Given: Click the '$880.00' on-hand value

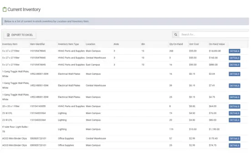Looking at the screenshot, I should click(x=213, y=65).
